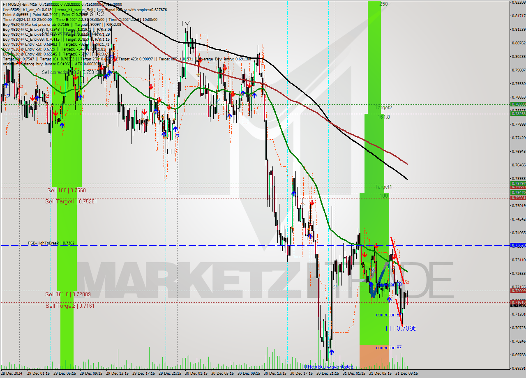526x378 pixels.
Task: Click the '29 Dec 21:15' time axis label
Action: click(x=170, y=373)
